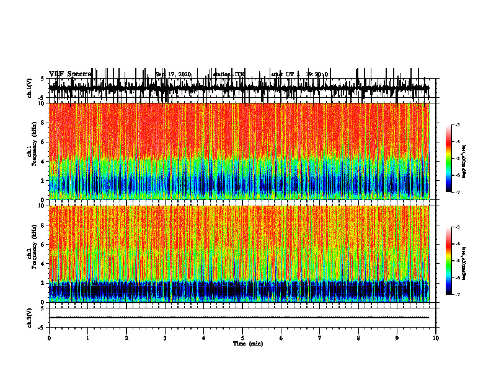Viewport: 491px width, 379px height.
Task: Click time axis tick label '9'
Action: (397, 338)
